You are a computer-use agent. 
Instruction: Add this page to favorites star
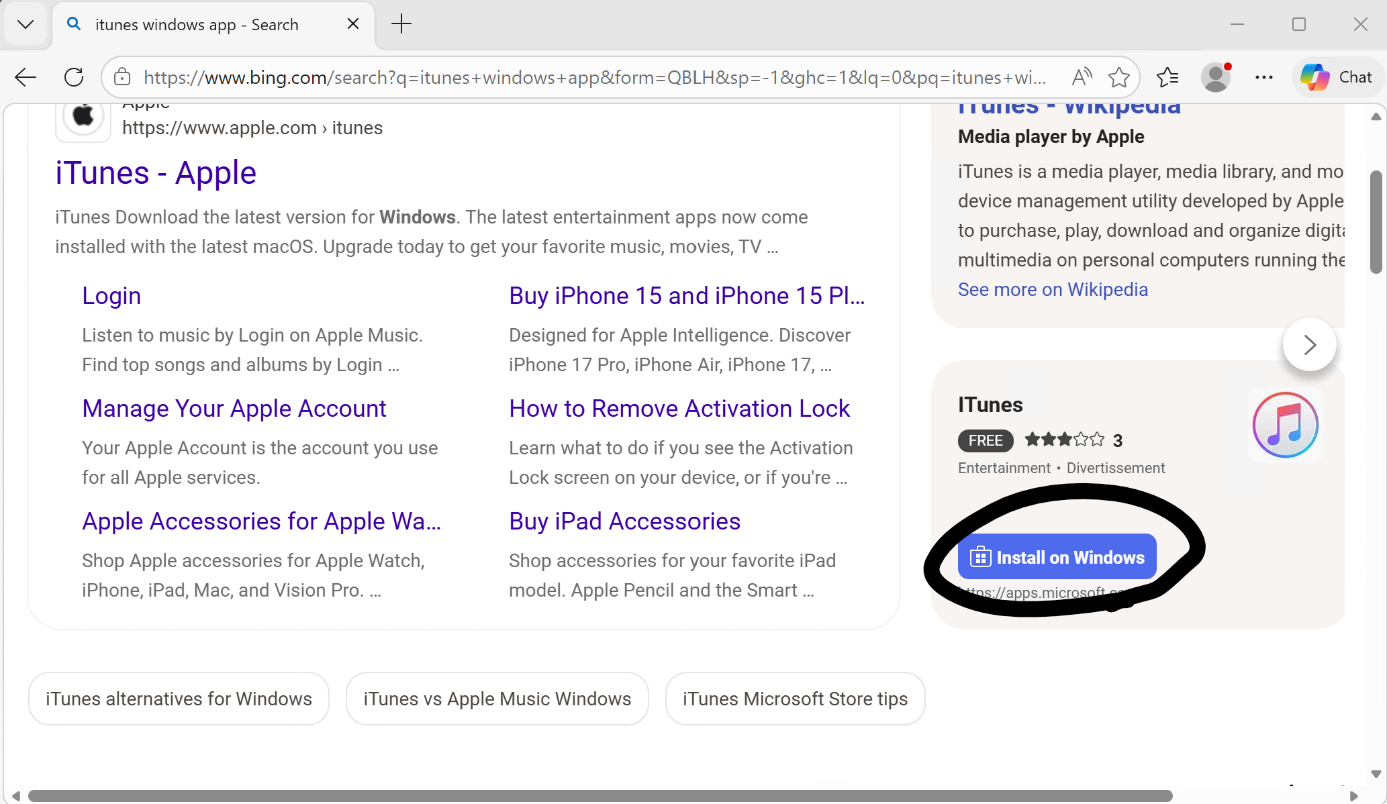(x=1118, y=77)
